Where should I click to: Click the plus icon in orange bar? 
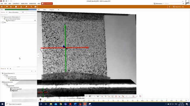pyautogui.click(x=170, y=7)
